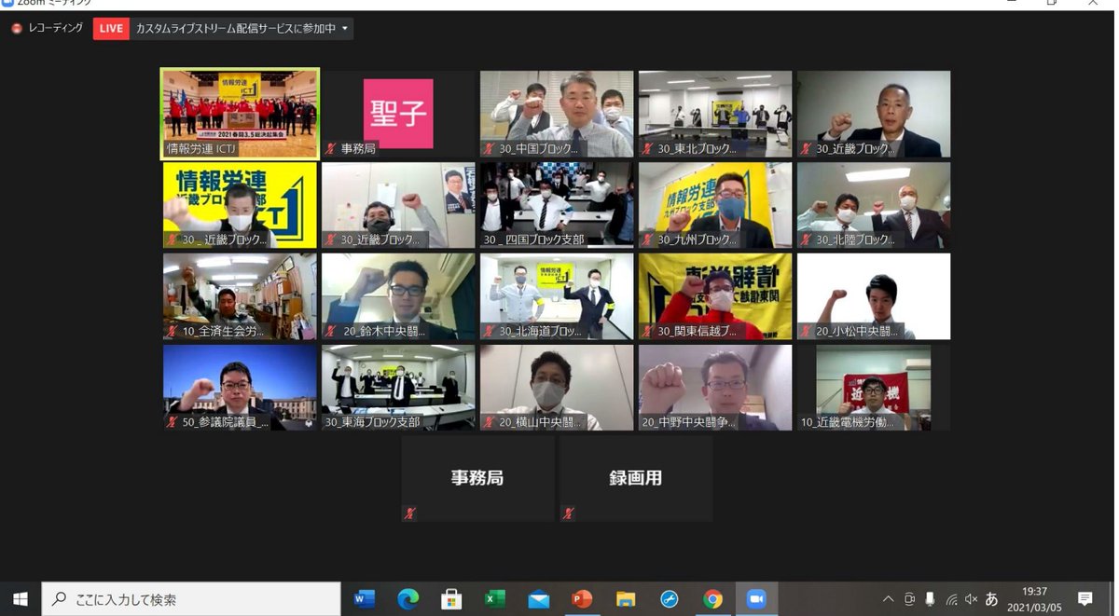Screen dimensions: 1119x616
Task: Click muted mic icon on 30_九州ブロック tile
Action: pyautogui.click(x=648, y=240)
